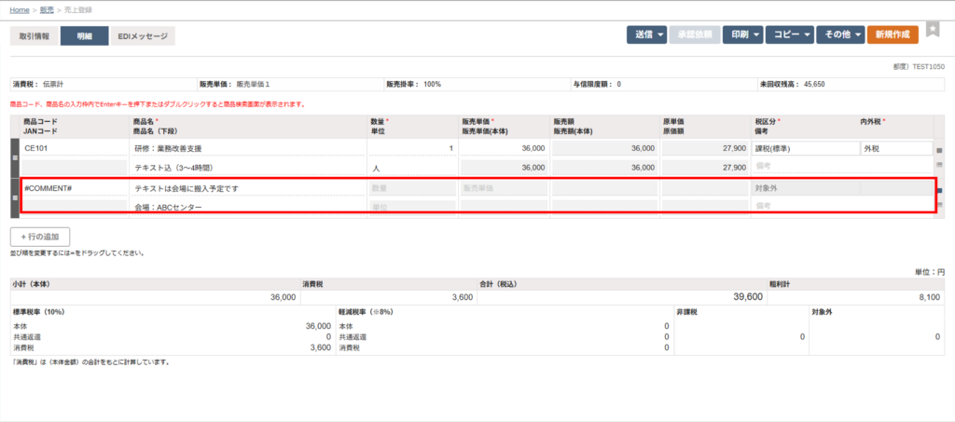Open the EDIメッセージ tab
The height and width of the screenshot is (422, 955).
143,36
